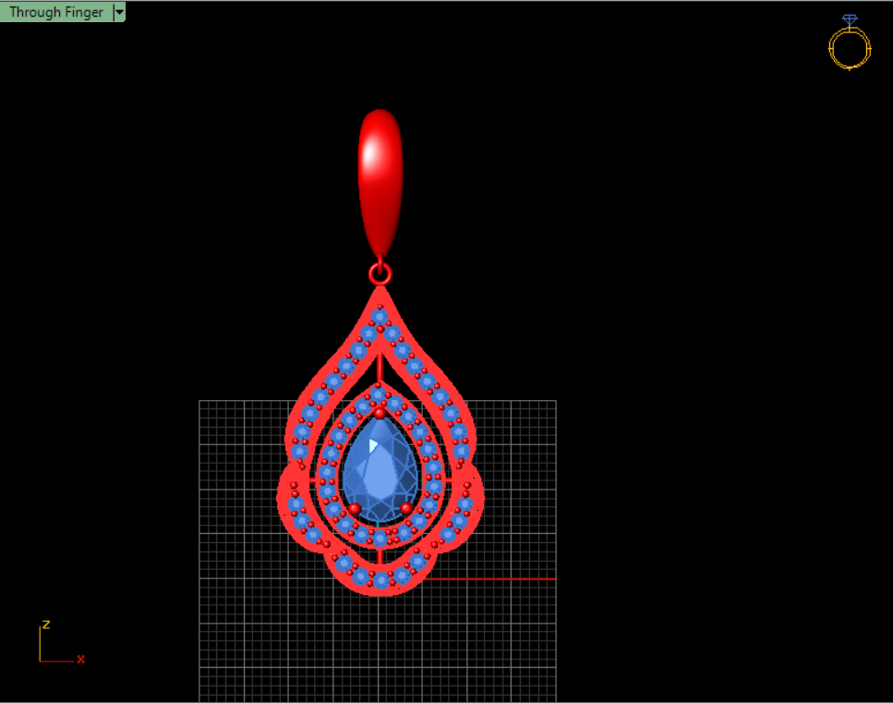Select the vertical red bar above the inner halo
The image size is (893, 703).
coord(380,368)
